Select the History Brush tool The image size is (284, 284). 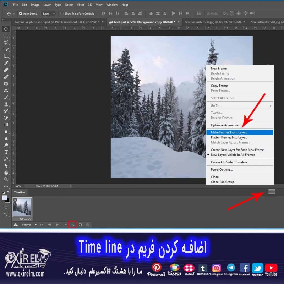click(6, 111)
